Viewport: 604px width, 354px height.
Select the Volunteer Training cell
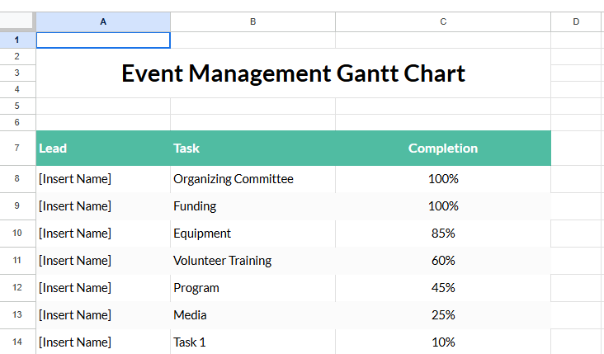point(222,261)
